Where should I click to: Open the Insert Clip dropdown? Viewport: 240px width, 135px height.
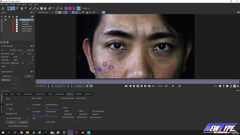tap(22, 57)
